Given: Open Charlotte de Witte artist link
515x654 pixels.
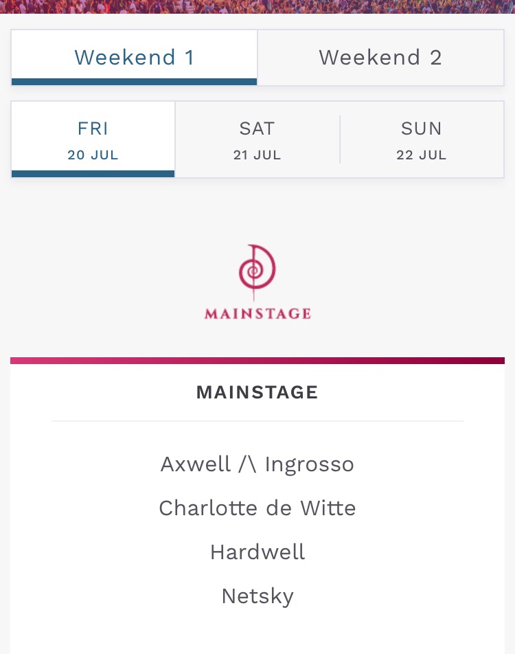Looking at the screenshot, I should pos(257,508).
